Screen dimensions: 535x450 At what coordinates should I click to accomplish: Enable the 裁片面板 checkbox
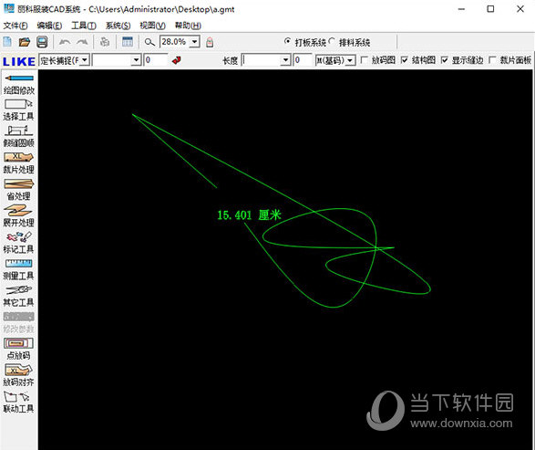(x=492, y=60)
